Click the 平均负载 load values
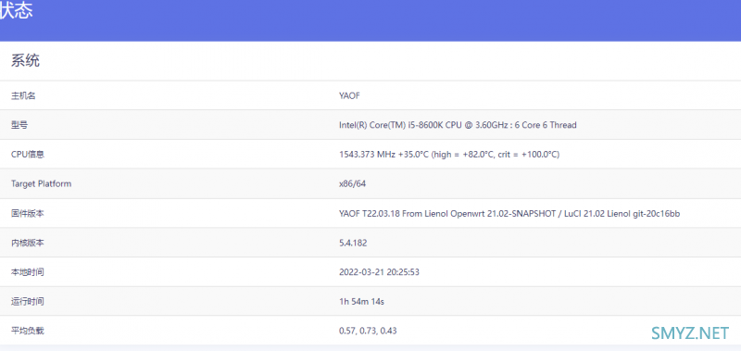This screenshot has width=741, height=351. (x=368, y=331)
